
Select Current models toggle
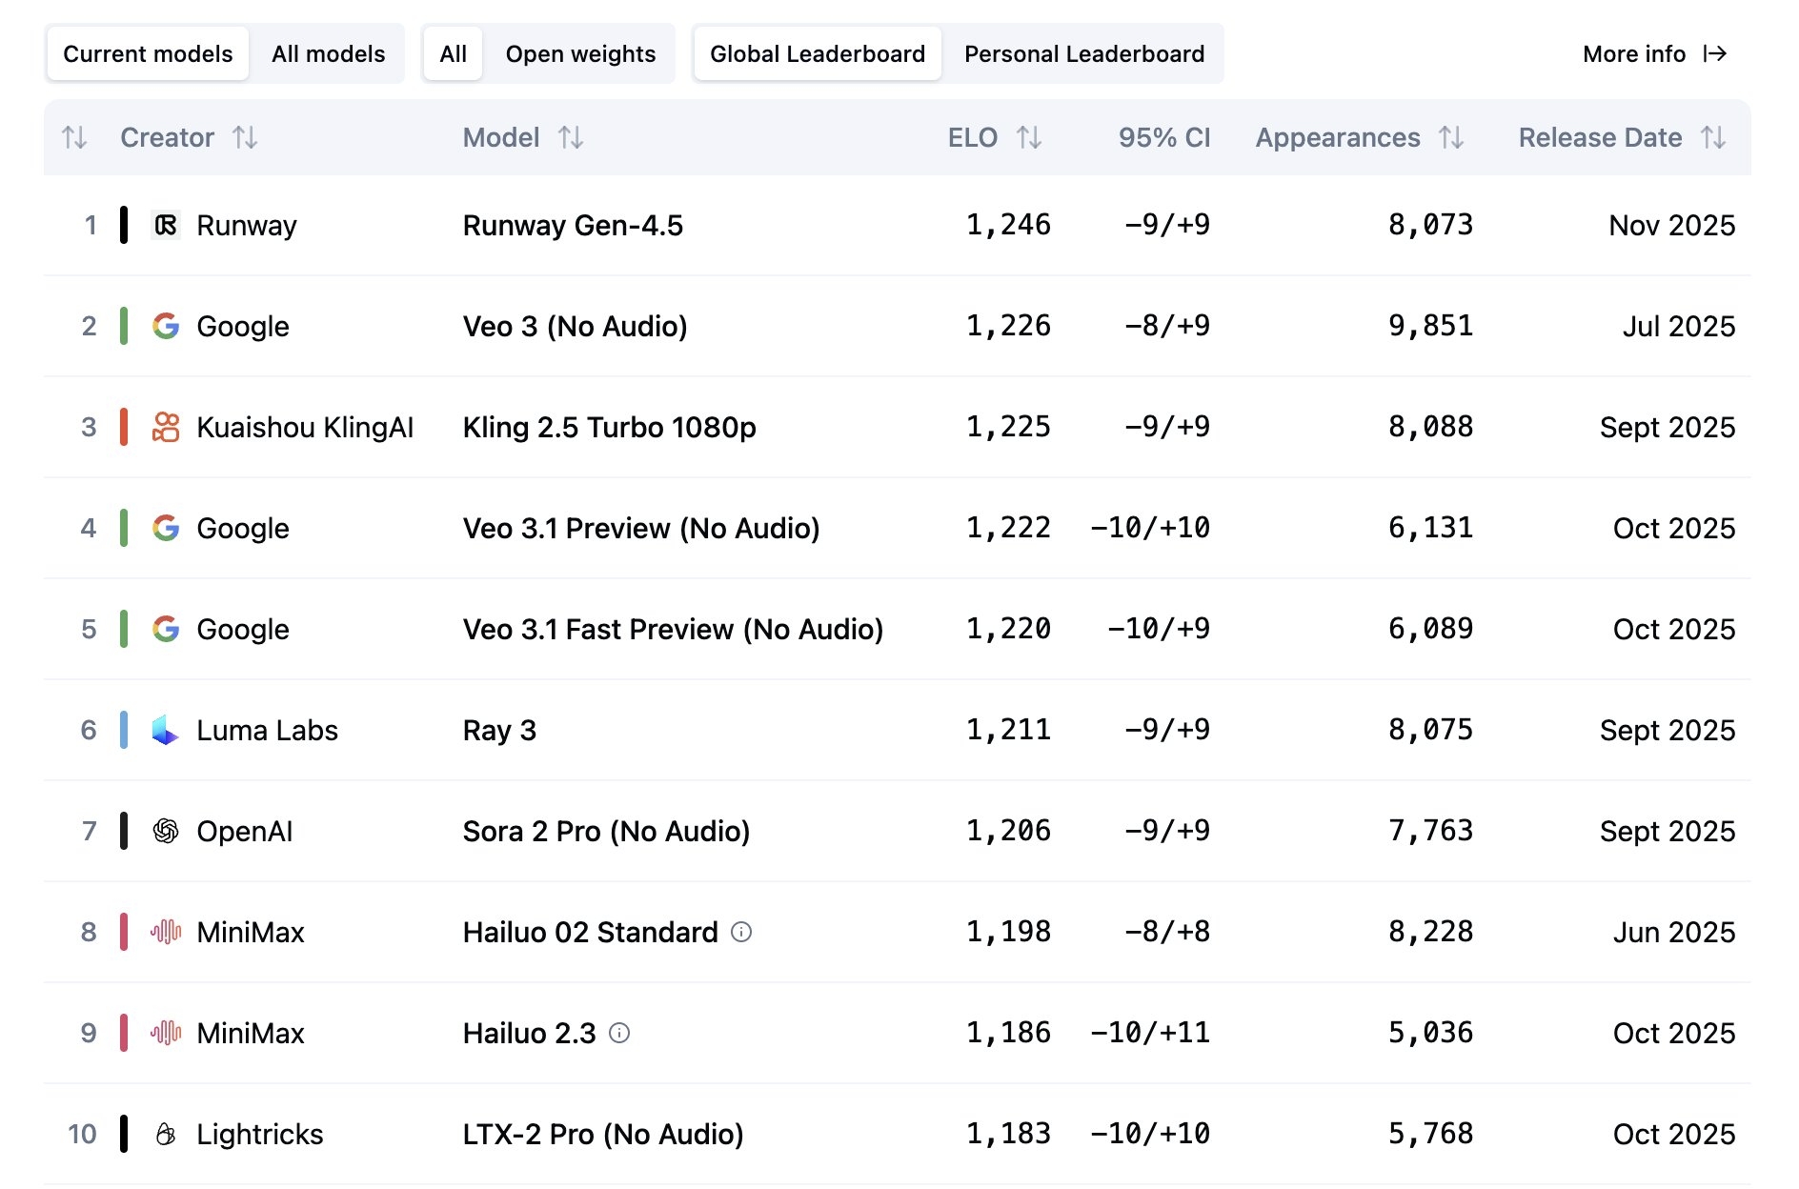(x=148, y=53)
